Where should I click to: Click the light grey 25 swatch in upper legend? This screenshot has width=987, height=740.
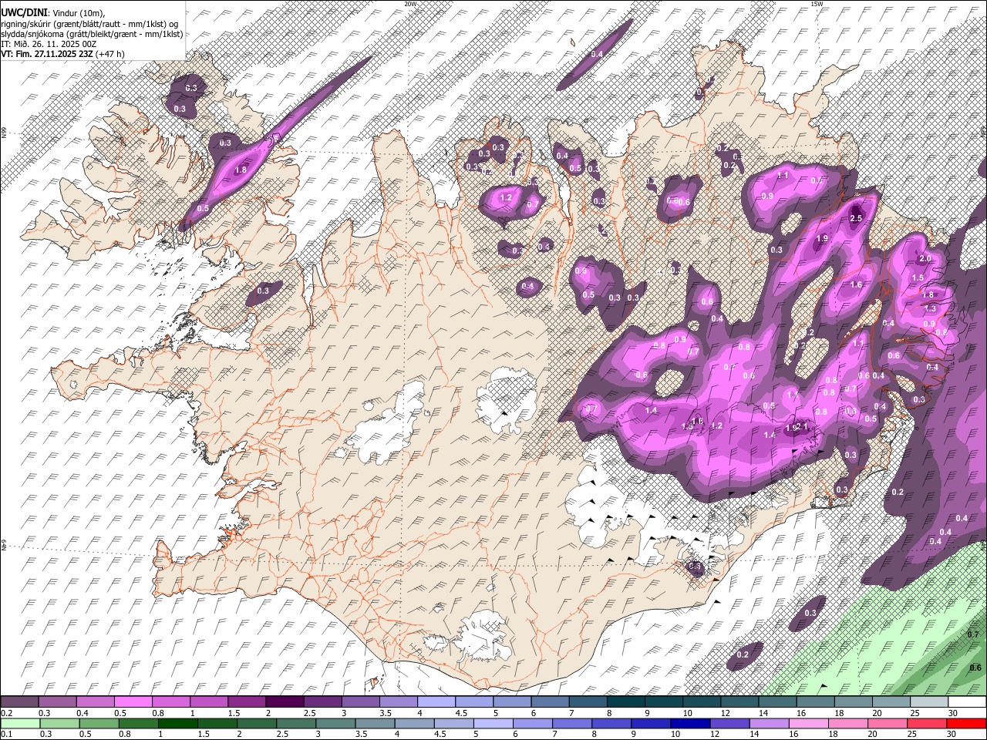(928, 702)
